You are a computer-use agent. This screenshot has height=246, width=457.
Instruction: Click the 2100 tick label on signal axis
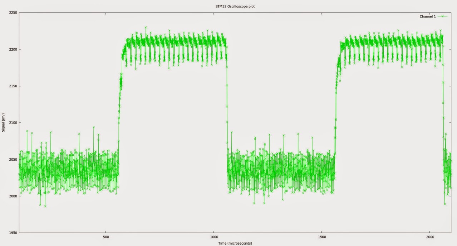[x=13, y=123]
